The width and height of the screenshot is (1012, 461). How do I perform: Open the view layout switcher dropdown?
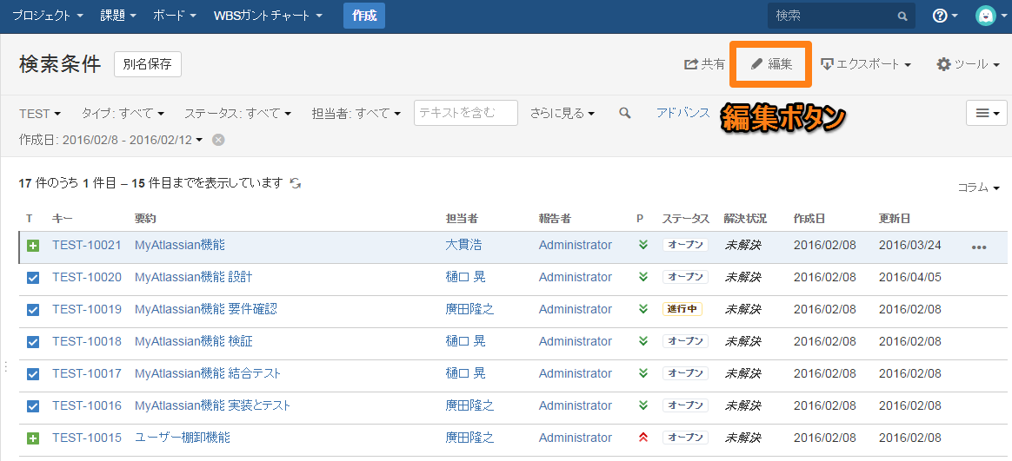coord(986,113)
